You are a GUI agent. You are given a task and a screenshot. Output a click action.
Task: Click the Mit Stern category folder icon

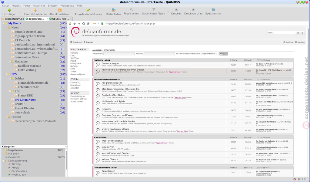6,154
